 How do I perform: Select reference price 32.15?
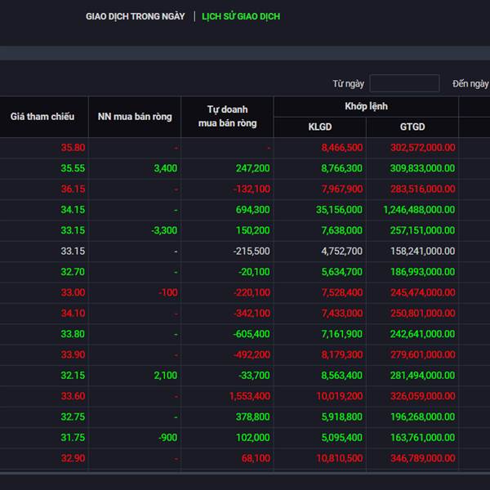(x=73, y=375)
